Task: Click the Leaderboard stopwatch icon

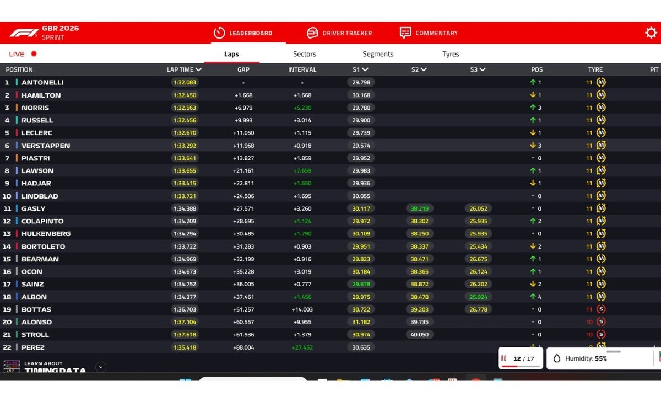Action: (x=219, y=33)
